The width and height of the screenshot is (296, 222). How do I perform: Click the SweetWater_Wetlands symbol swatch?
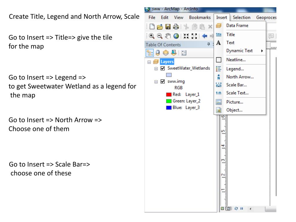(169, 75)
